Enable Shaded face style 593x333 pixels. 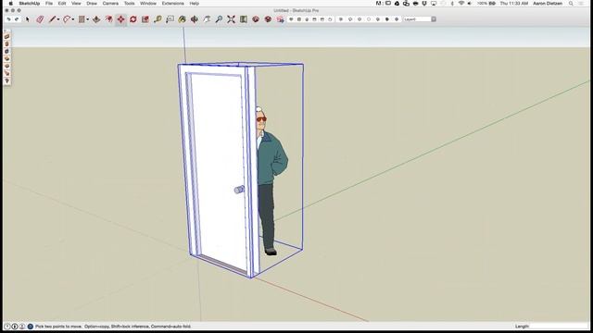coord(378,19)
